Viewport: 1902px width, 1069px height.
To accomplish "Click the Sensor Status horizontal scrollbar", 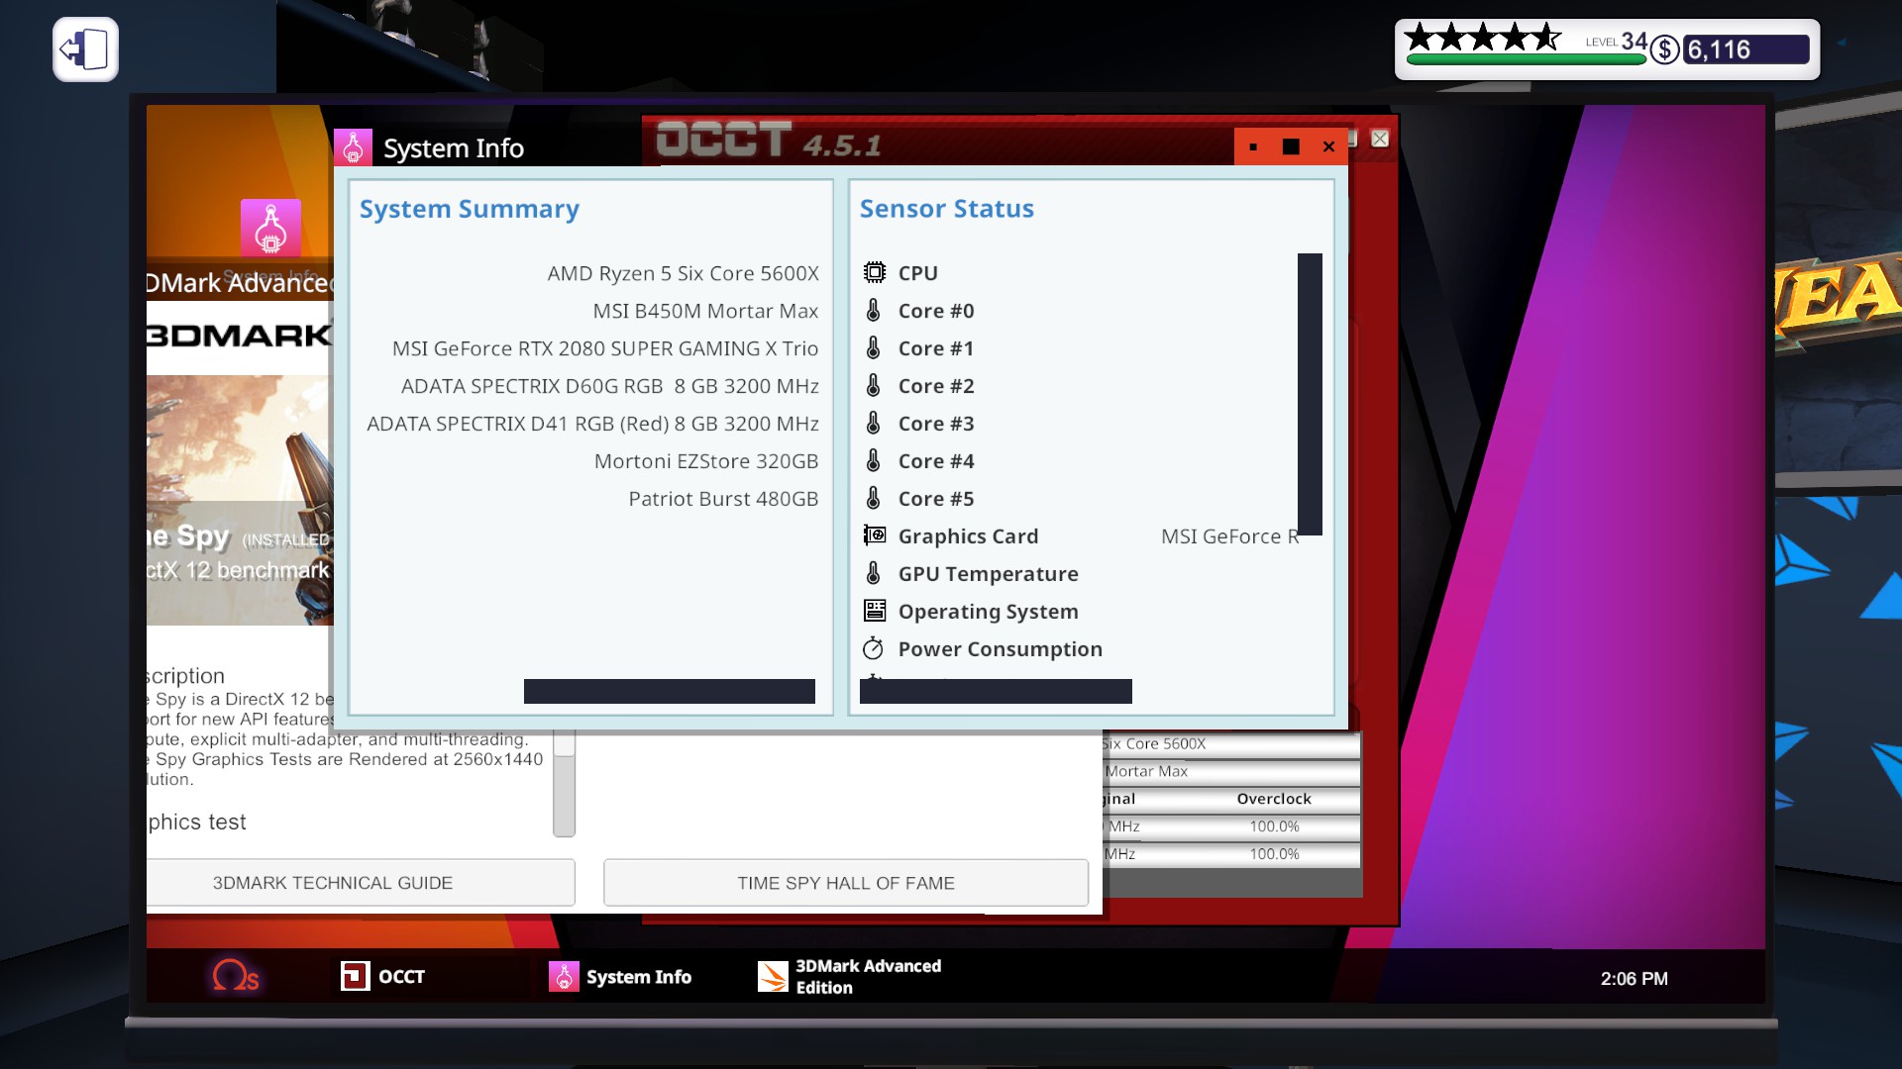I will coord(995,691).
